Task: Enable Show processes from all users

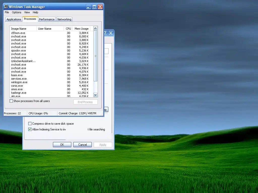Action: point(11,101)
